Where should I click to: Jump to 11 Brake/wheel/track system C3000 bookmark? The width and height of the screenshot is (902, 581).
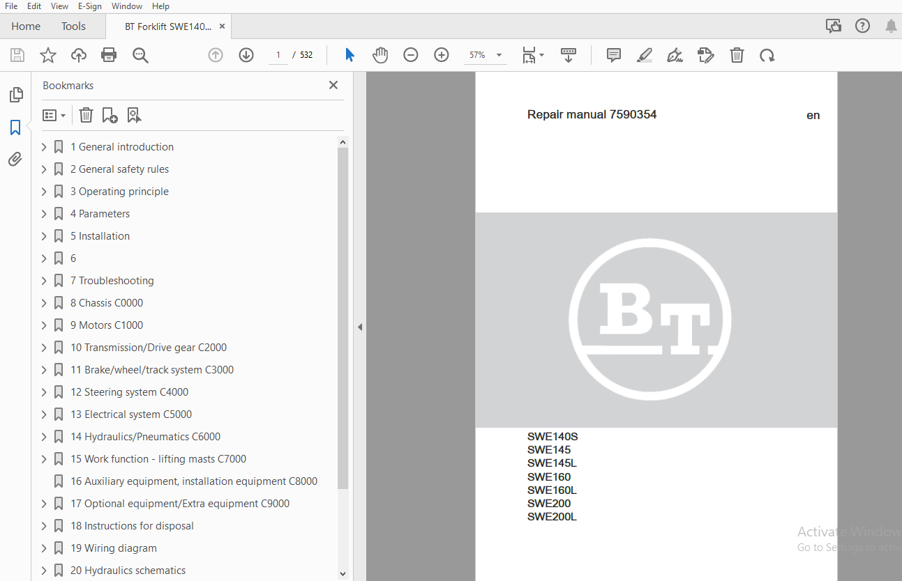pos(152,370)
